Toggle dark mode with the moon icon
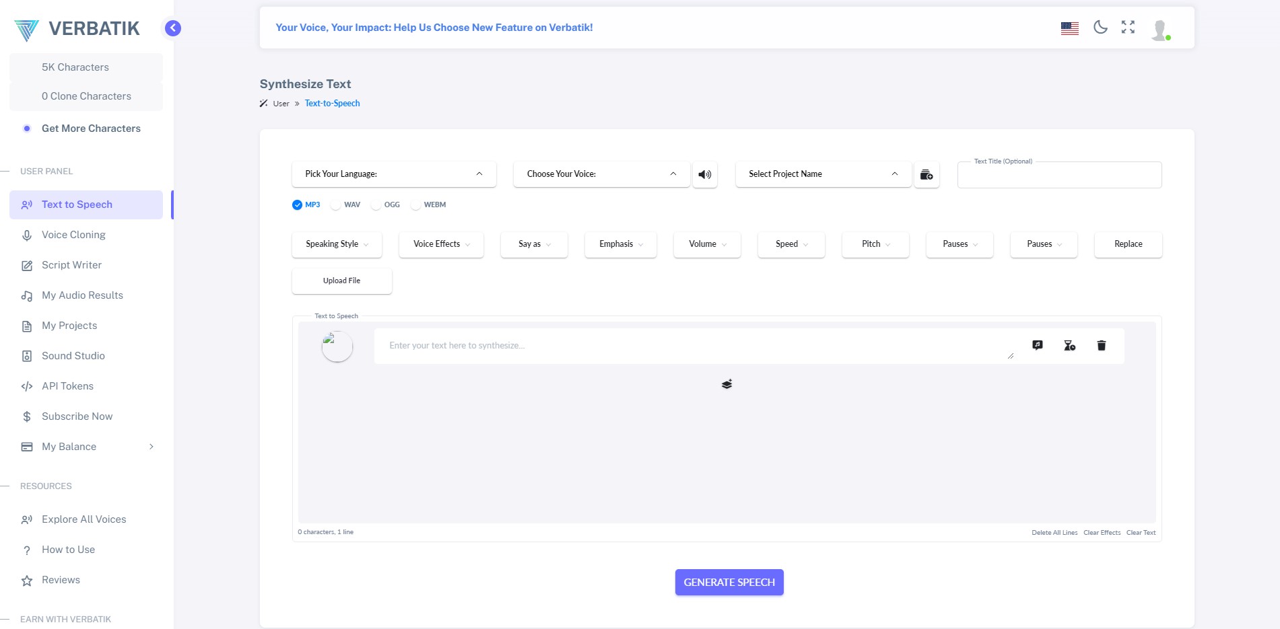The image size is (1280, 629). [1100, 27]
